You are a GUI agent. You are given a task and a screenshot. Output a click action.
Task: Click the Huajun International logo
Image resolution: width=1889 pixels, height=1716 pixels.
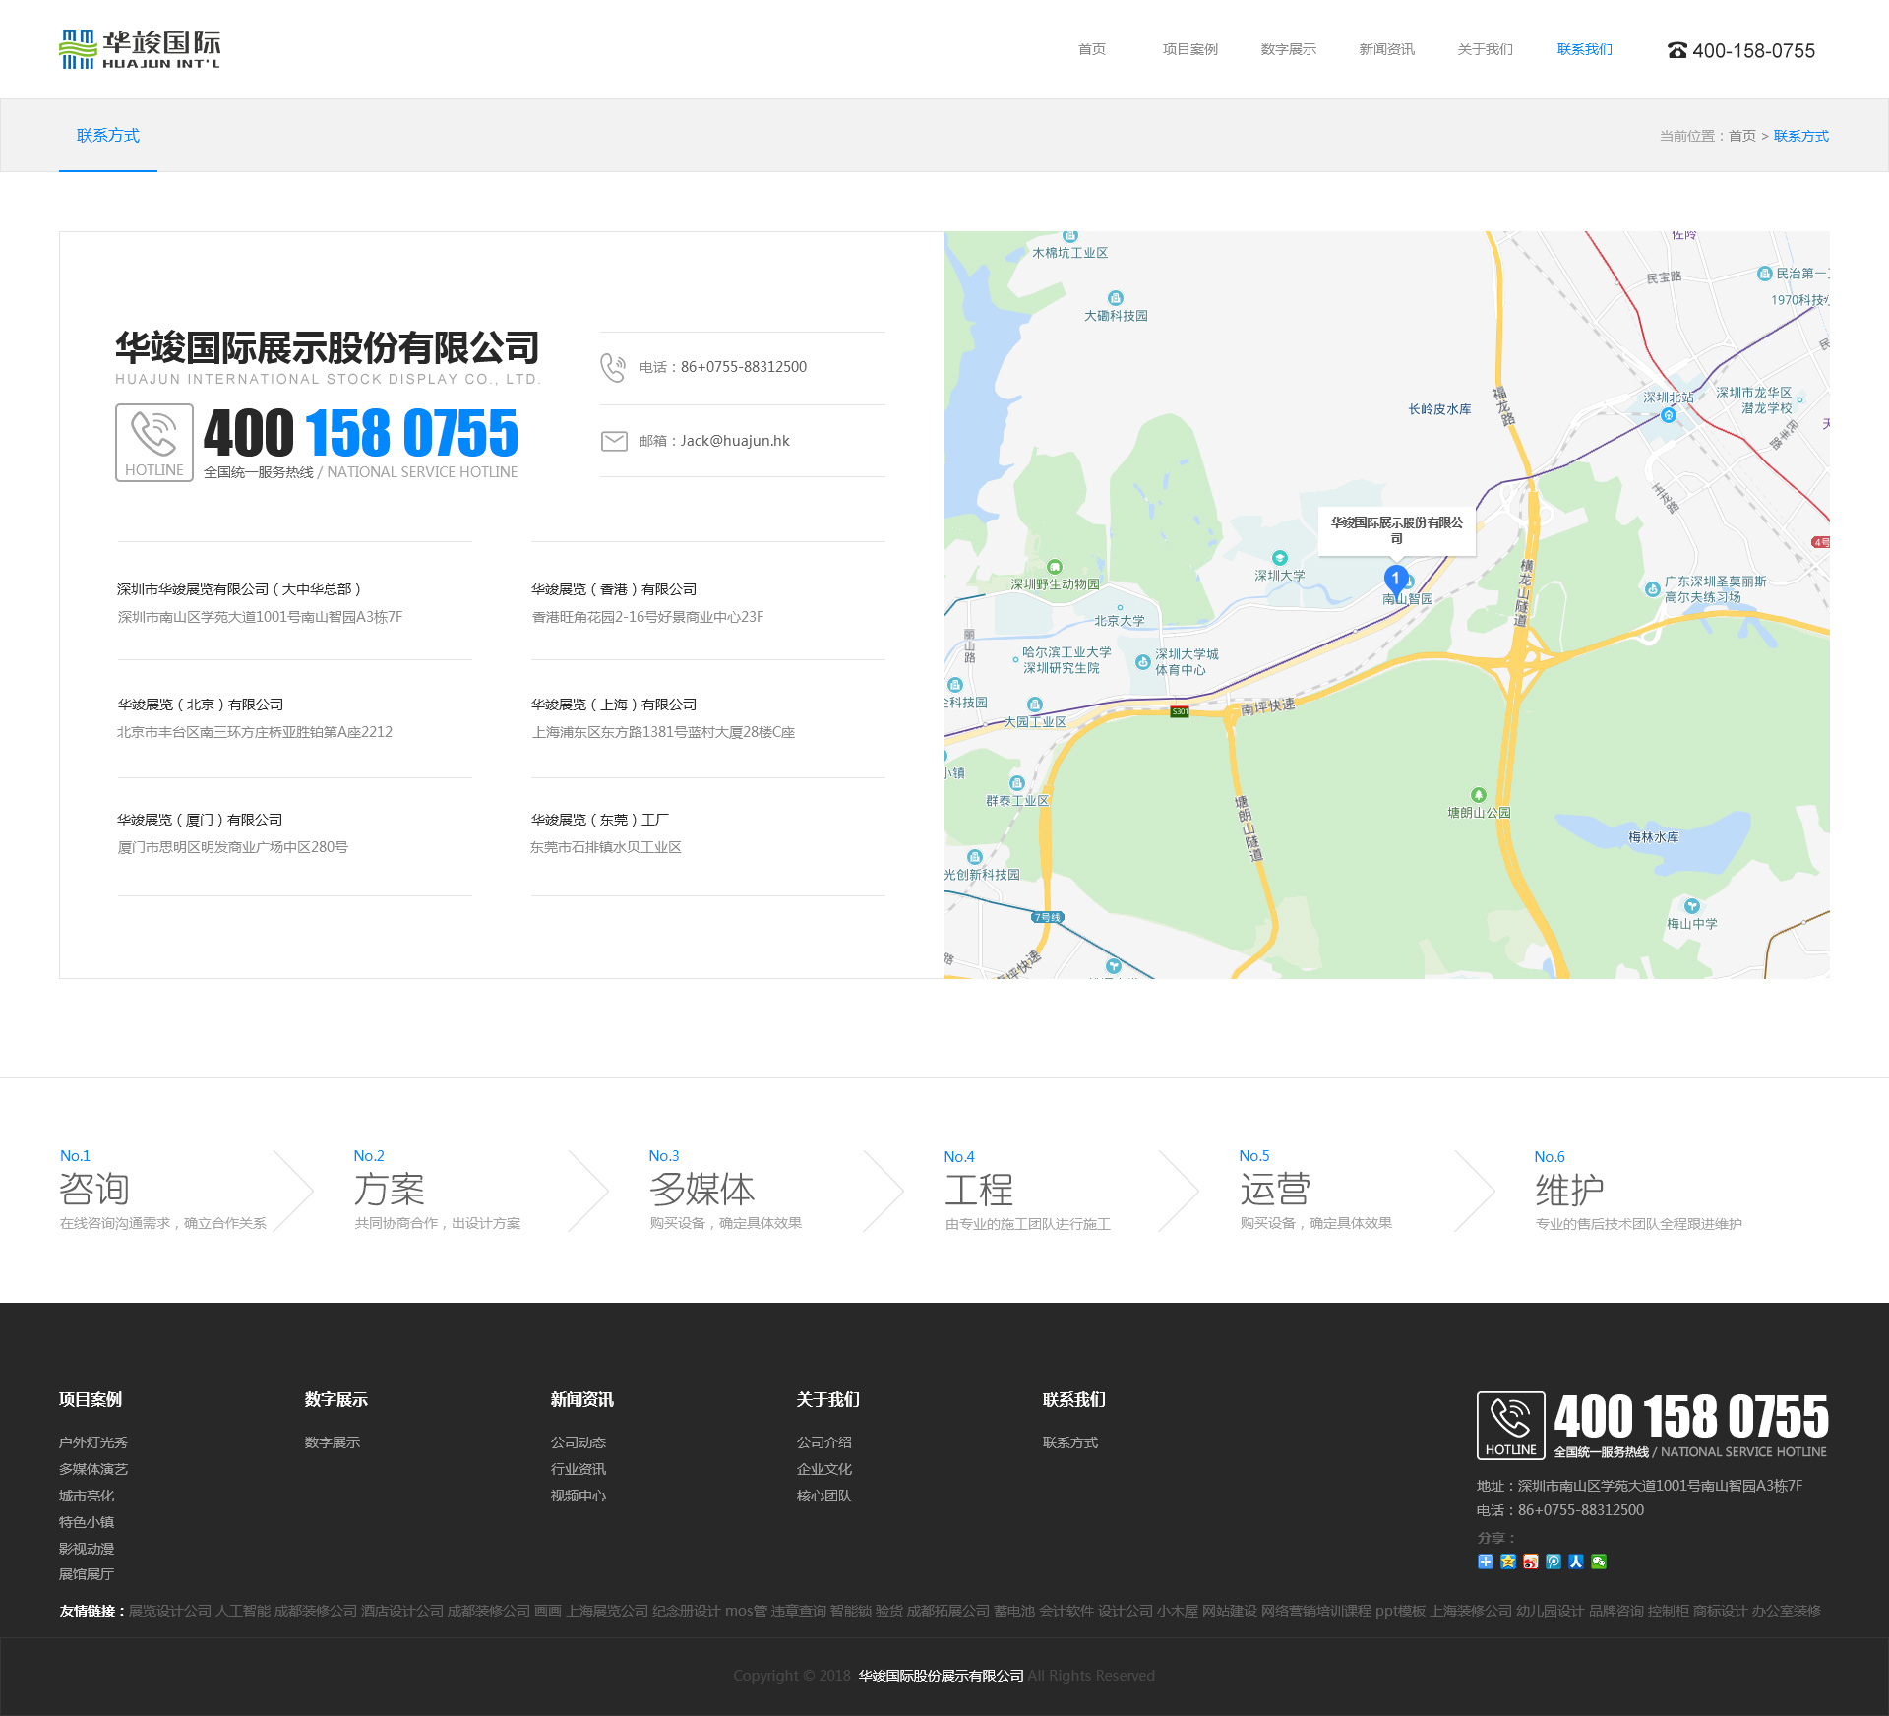140,49
